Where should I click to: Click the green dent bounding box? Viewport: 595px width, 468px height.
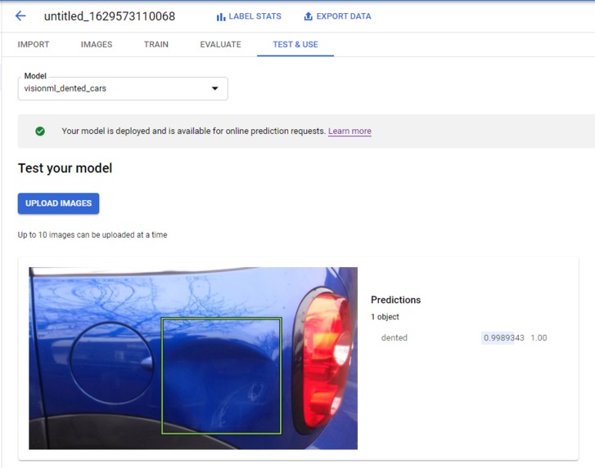pyautogui.click(x=221, y=376)
